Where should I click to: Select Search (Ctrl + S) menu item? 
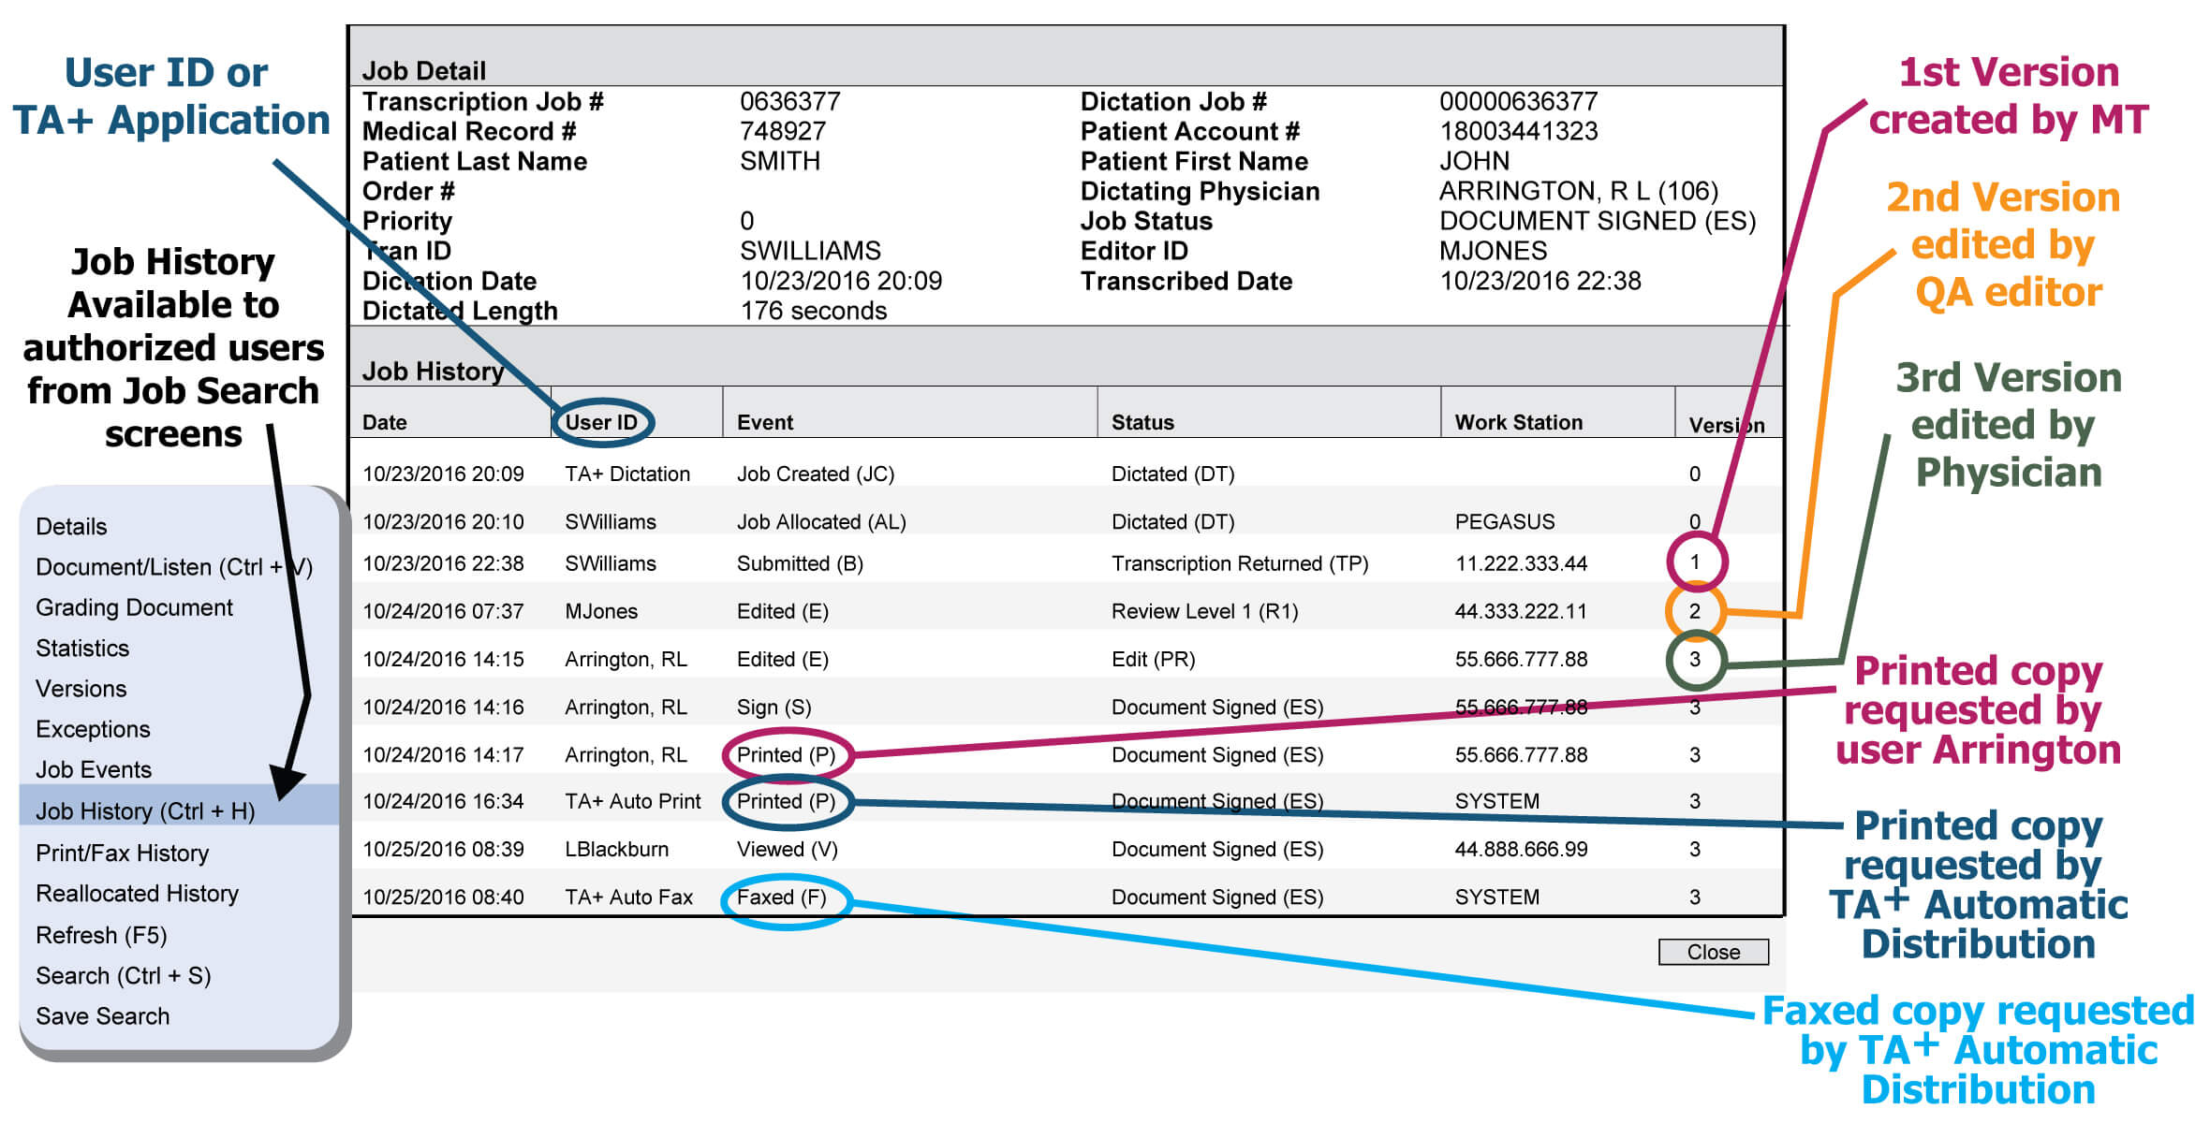point(123,975)
